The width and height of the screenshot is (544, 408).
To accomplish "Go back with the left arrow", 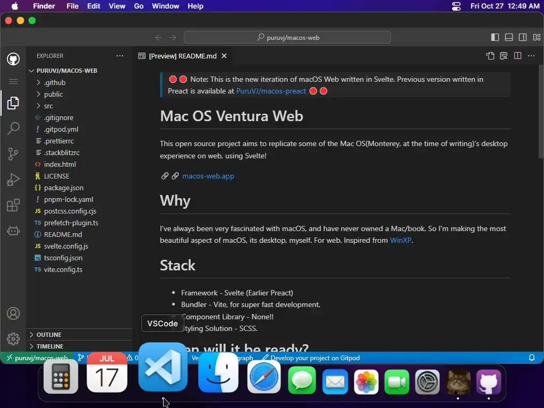I will [158, 38].
